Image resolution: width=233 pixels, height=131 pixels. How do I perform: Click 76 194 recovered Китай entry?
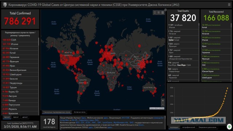(216, 26)
